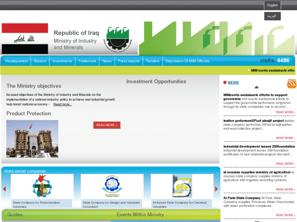The width and height of the screenshot is (297, 222).
Task: Click news headline Al Faris State Company
Action: [242, 198]
